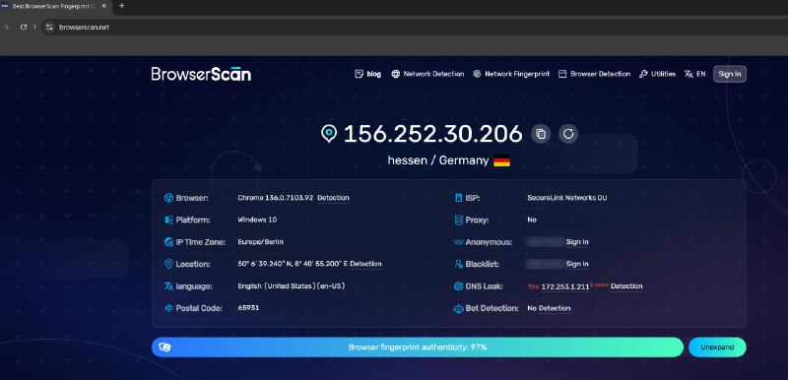Click the Browser fingerprint authenticity bar

(x=417, y=347)
